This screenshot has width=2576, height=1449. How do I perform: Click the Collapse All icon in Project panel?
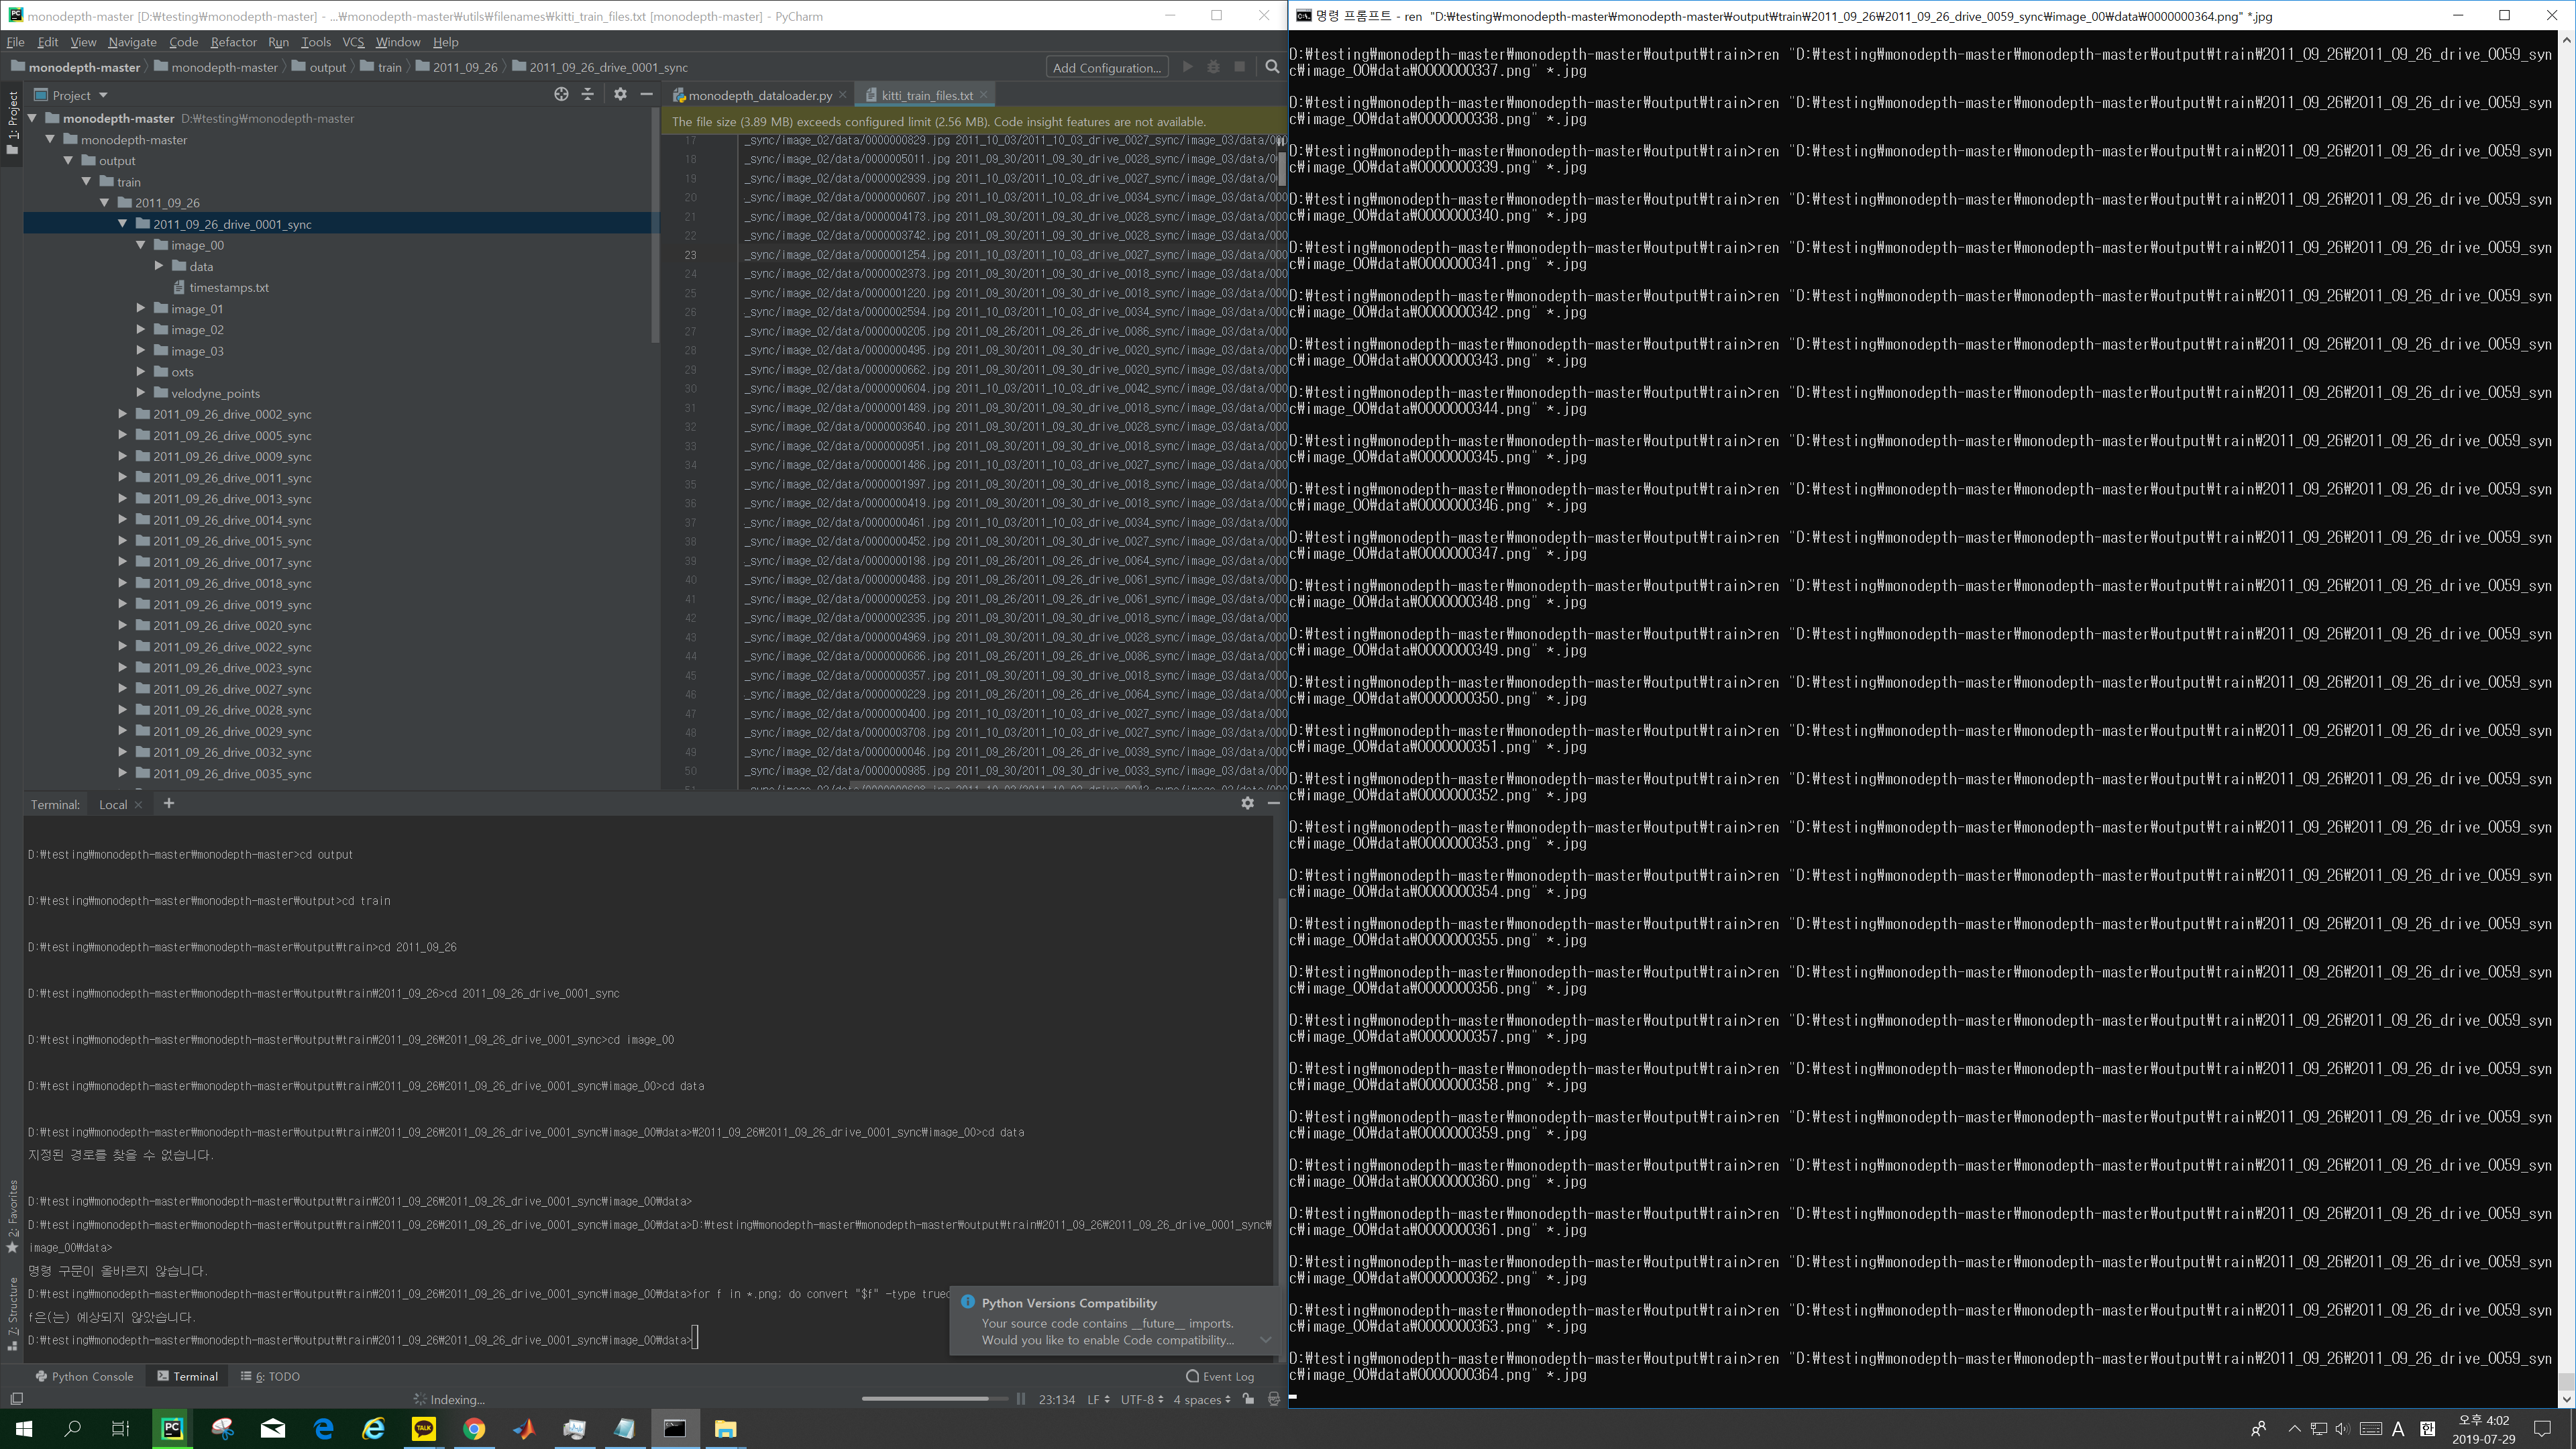coord(588,94)
